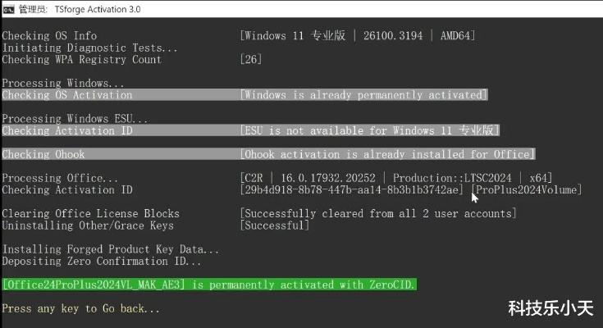Click the ESU is not available message

click(369, 130)
